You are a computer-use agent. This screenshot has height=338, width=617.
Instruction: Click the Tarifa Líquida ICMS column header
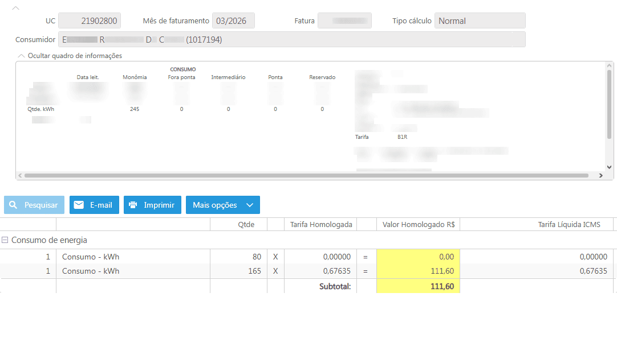(569, 224)
